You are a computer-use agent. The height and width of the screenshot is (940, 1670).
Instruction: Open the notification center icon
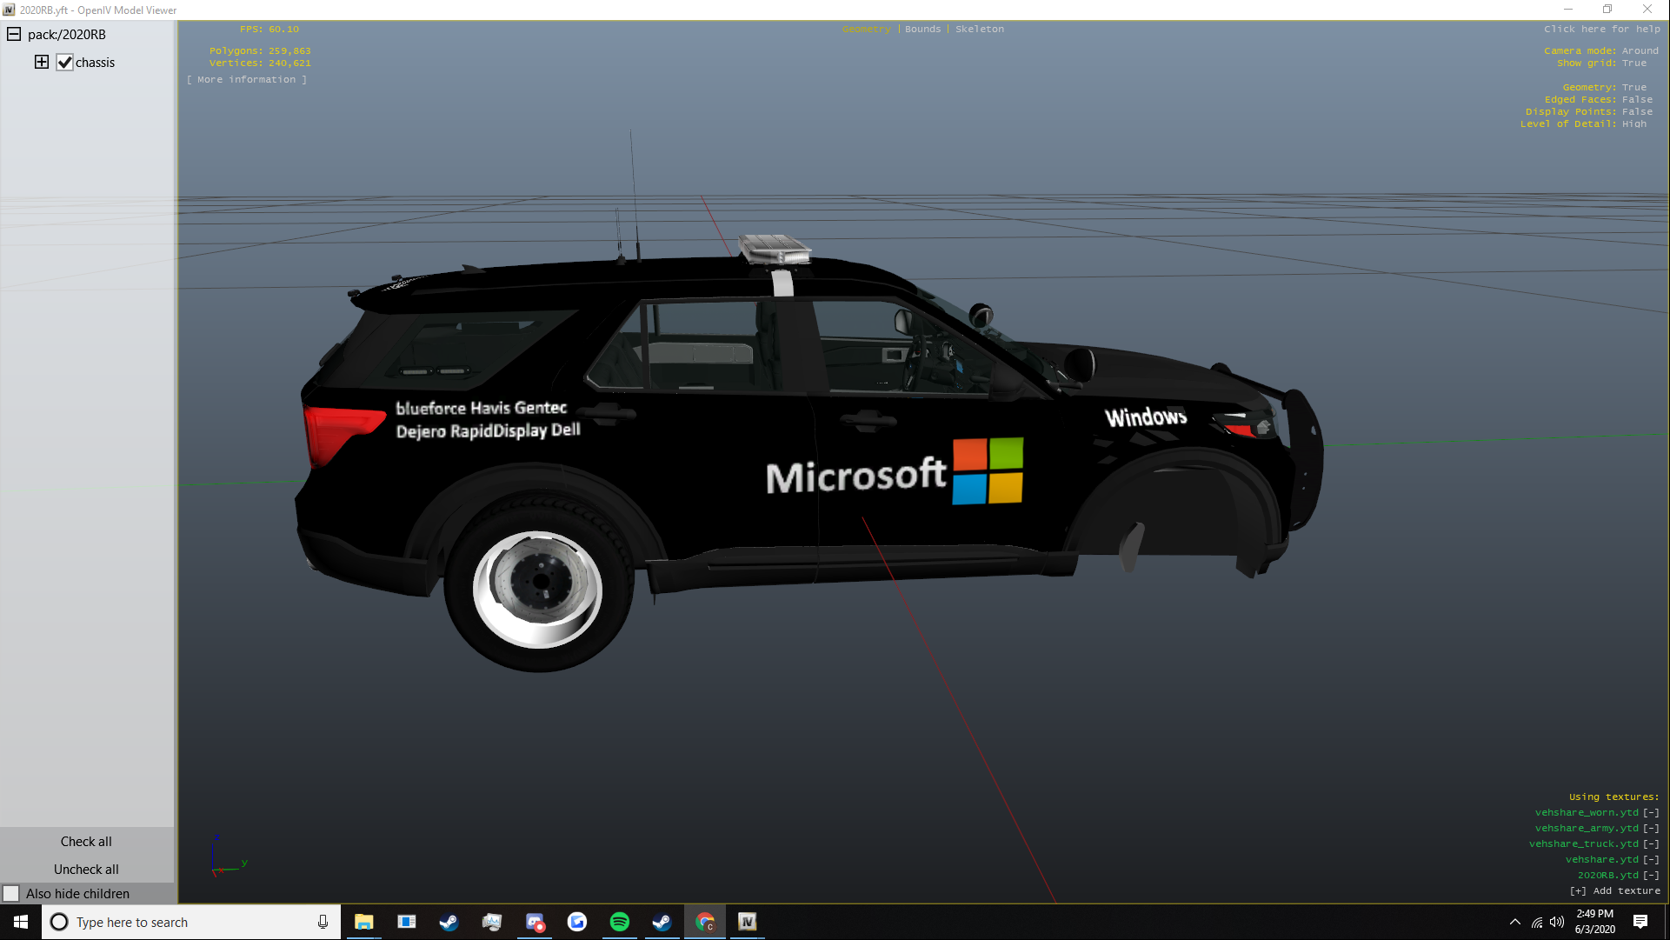[1640, 922]
